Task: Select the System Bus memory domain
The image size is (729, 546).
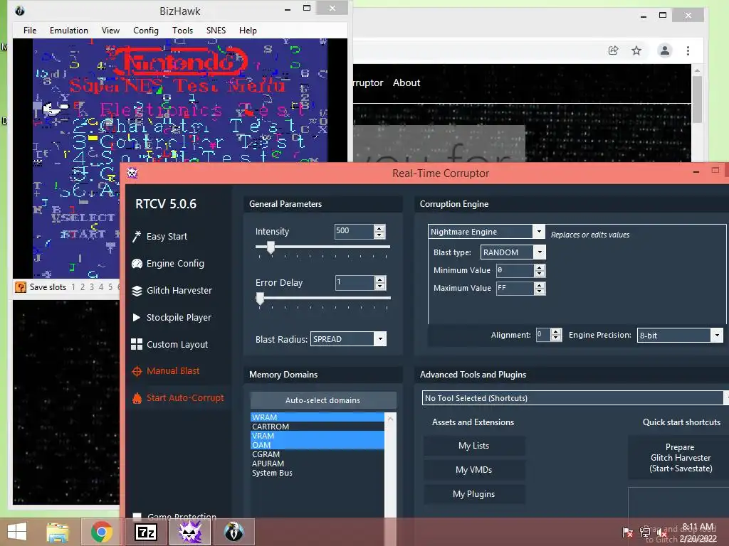Action: (318, 473)
